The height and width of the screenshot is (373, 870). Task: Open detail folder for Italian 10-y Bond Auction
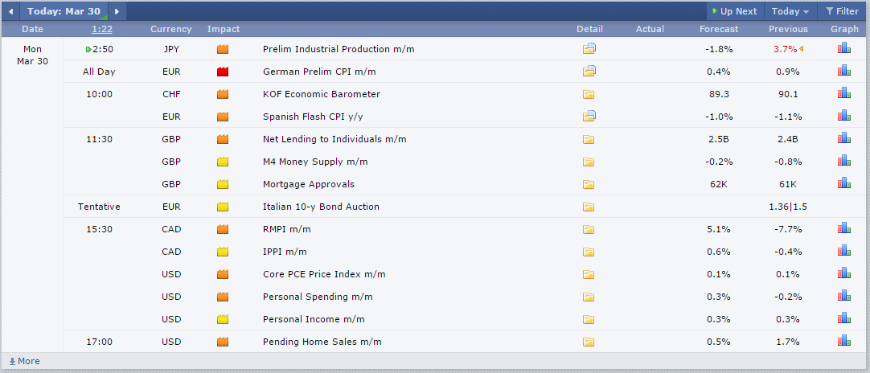click(589, 207)
